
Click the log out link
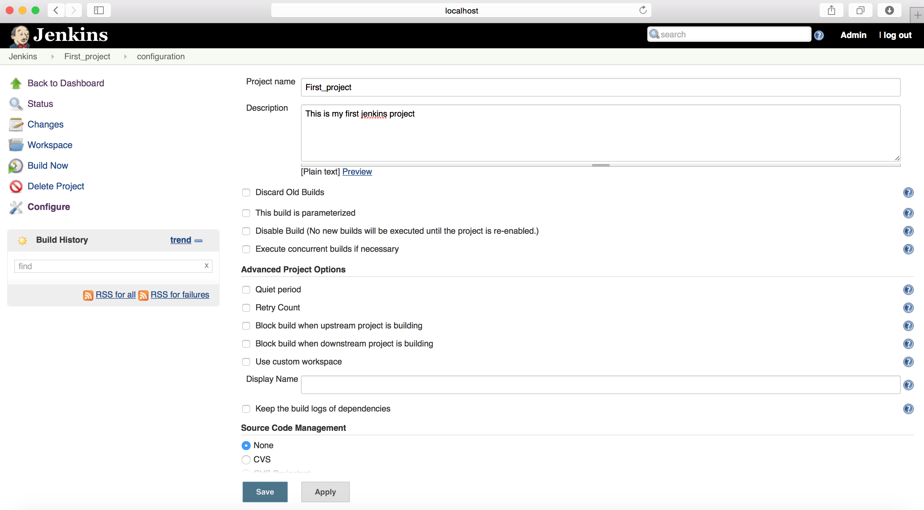pos(897,35)
